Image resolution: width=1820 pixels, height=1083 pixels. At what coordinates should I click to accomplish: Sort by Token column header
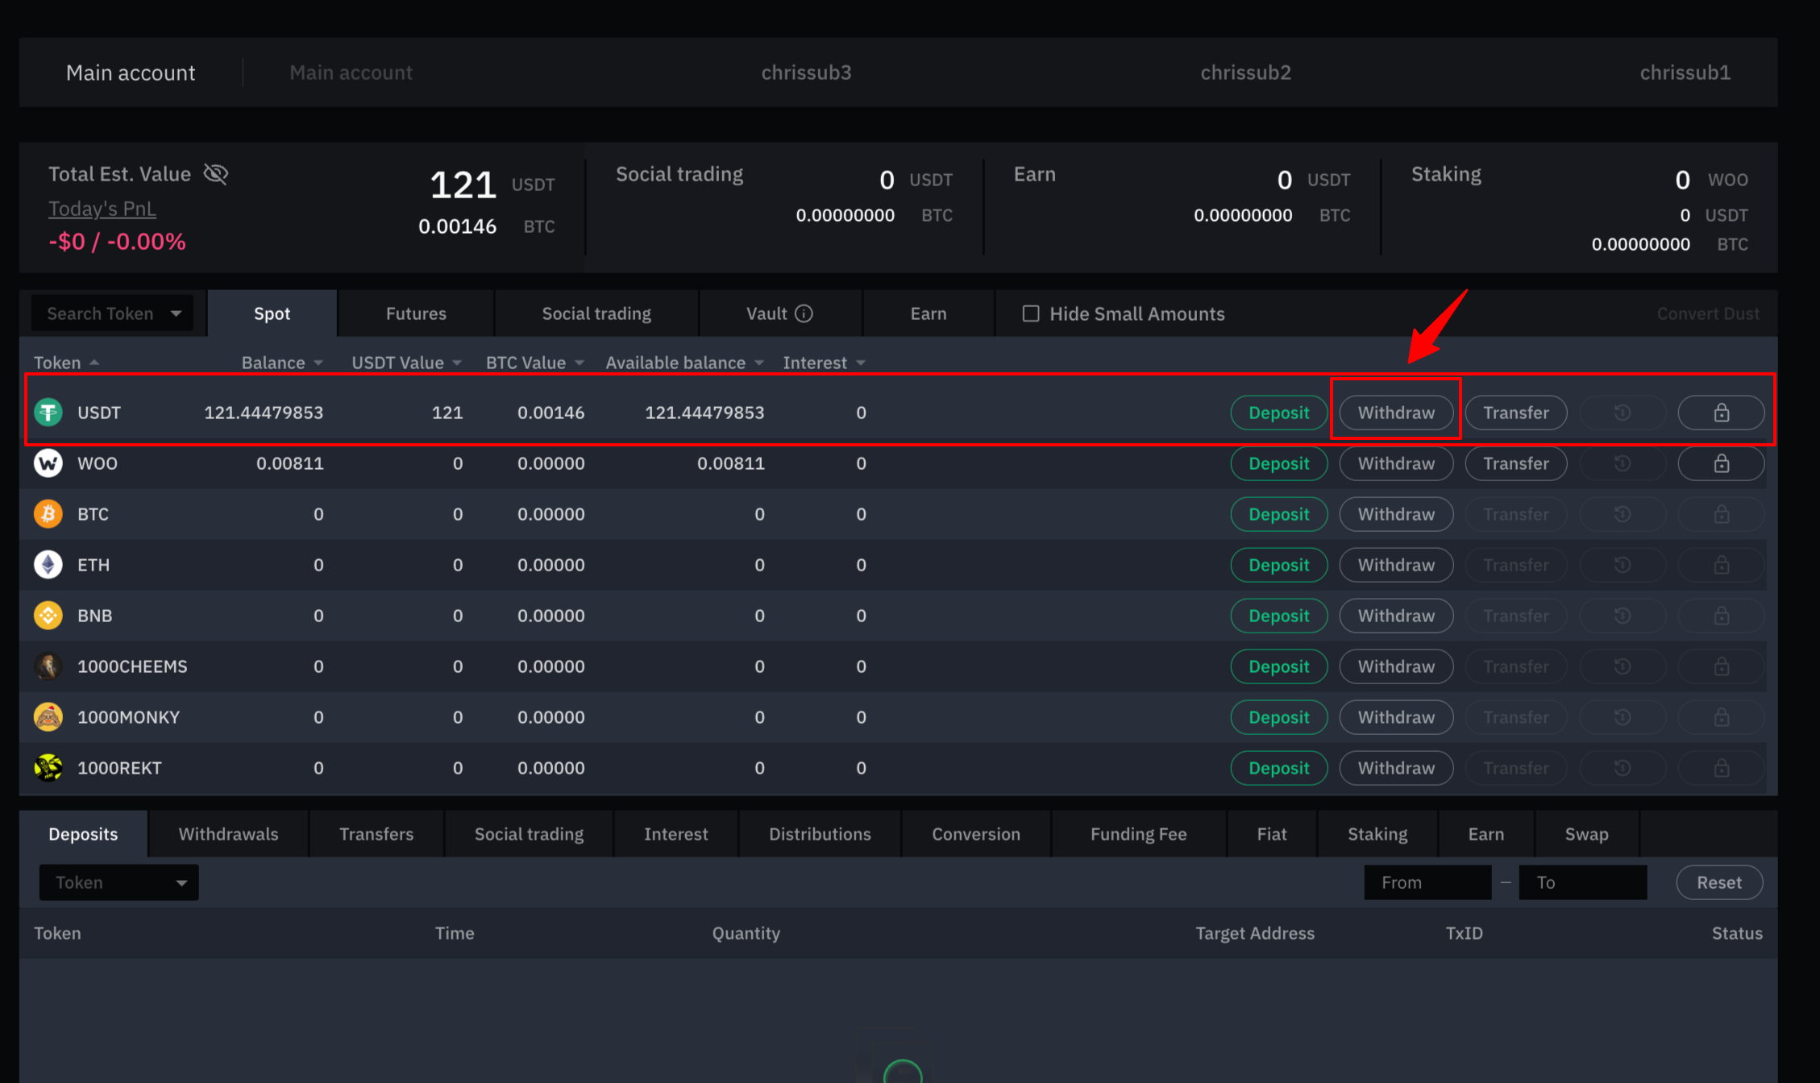click(x=66, y=363)
